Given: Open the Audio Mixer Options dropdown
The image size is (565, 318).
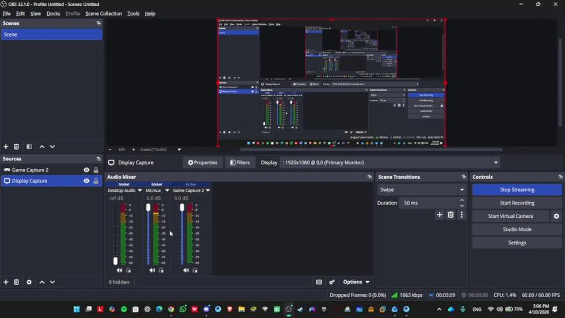Looking at the screenshot, I should [356, 282].
